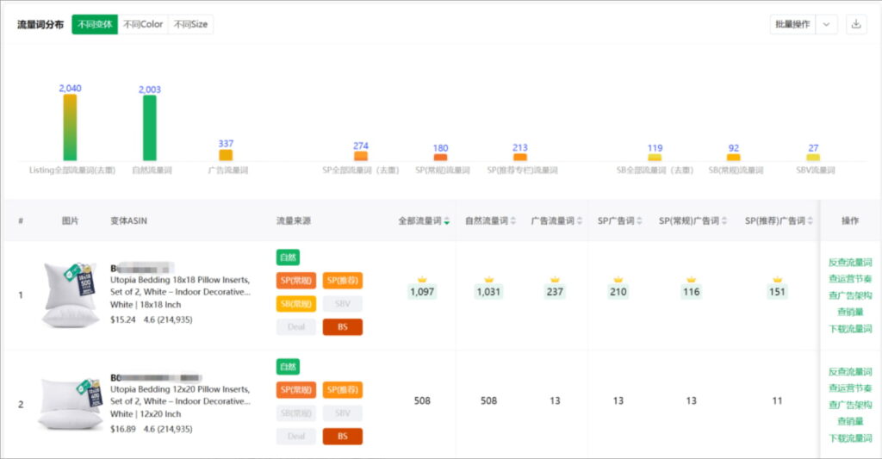Click crown icon above 1,097 value
This screenshot has height=459, width=882.
click(x=422, y=279)
